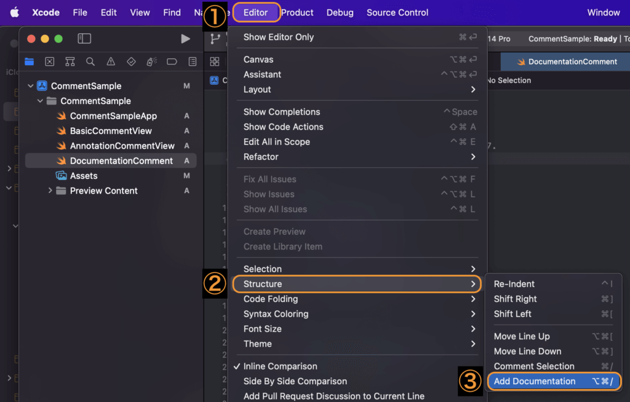The image size is (630, 402).
Task: Collapse the CommentSample project root
Action: click(x=31, y=86)
